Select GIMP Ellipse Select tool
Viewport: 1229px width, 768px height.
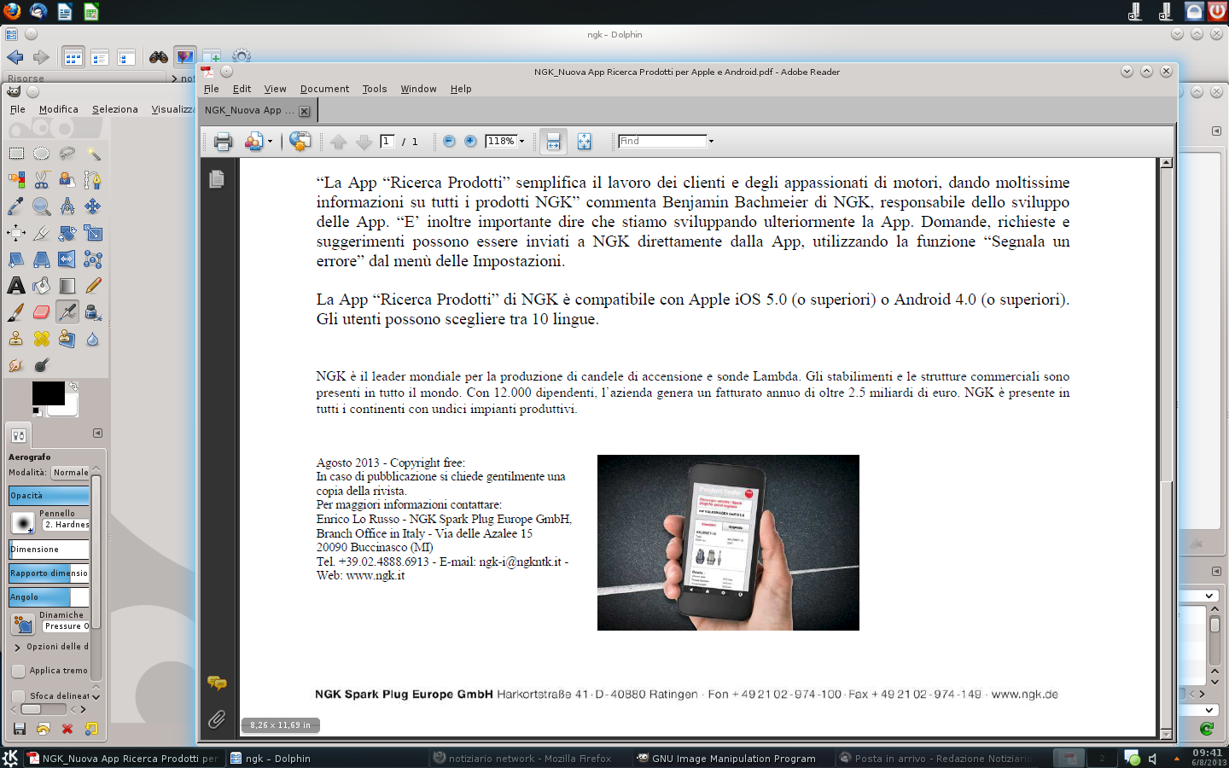(x=41, y=154)
